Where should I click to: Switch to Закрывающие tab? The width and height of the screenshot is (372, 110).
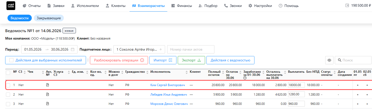coord(49,18)
